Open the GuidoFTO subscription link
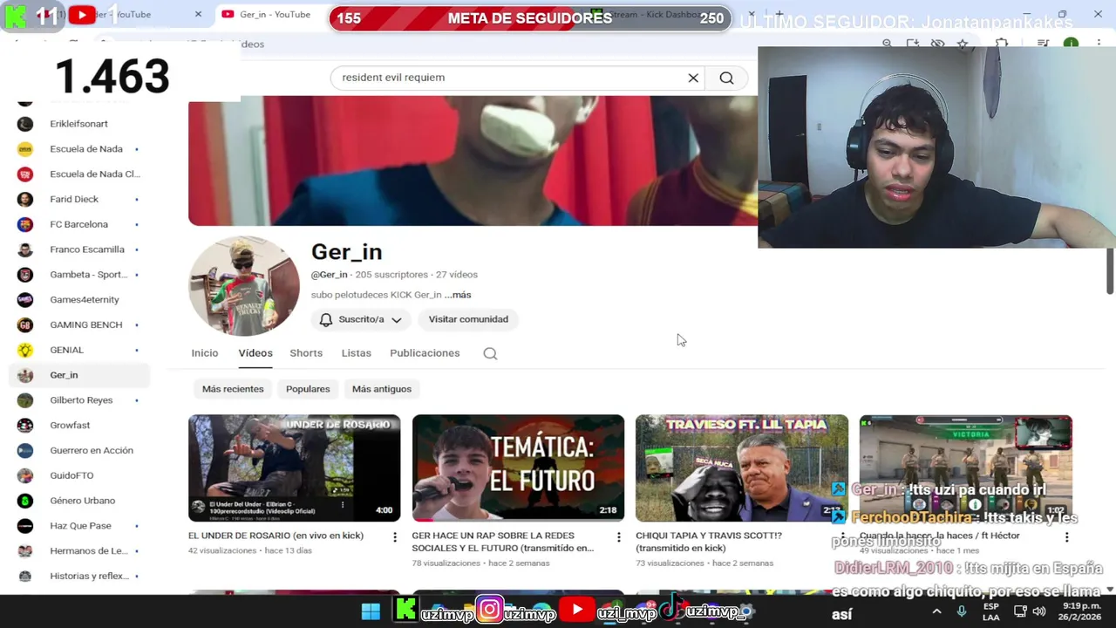 [71, 475]
